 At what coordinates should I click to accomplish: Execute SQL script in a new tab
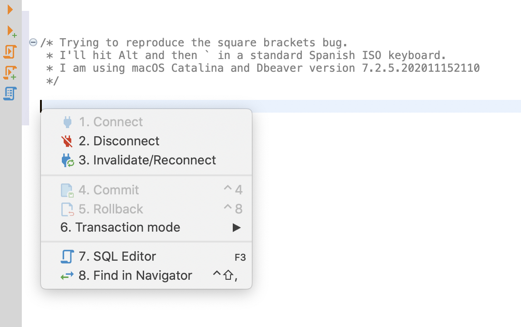10,73
